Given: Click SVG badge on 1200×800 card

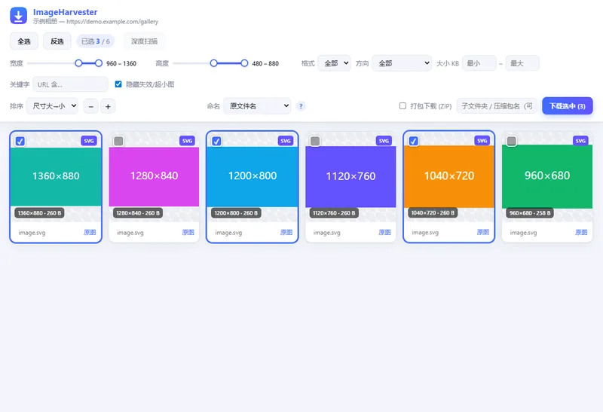Looking at the screenshot, I should click(286, 141).
